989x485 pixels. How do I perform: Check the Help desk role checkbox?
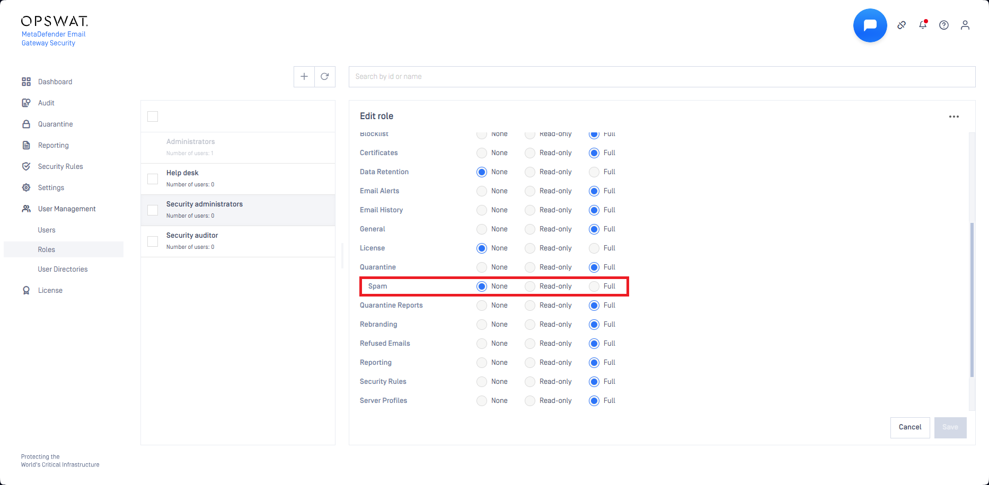[x=153, y=179]
